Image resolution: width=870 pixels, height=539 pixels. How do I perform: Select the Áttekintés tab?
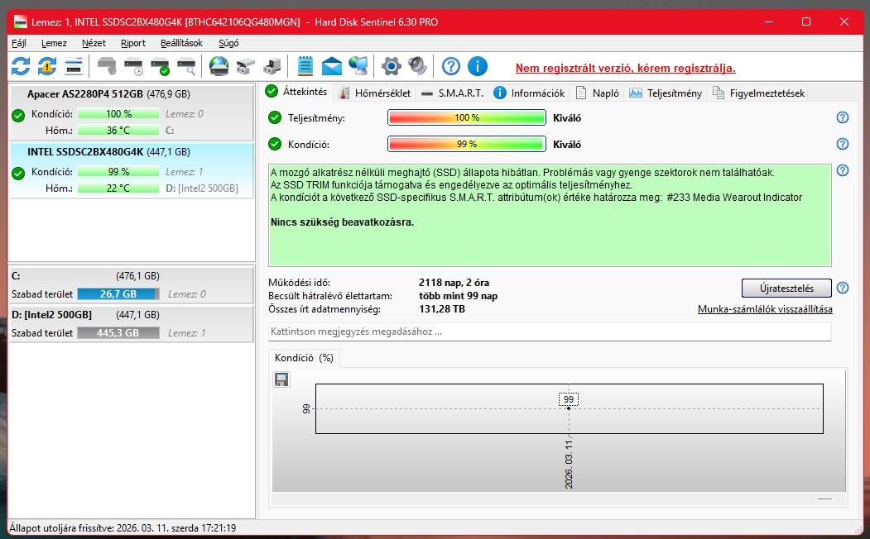click(x=296, y=92)
